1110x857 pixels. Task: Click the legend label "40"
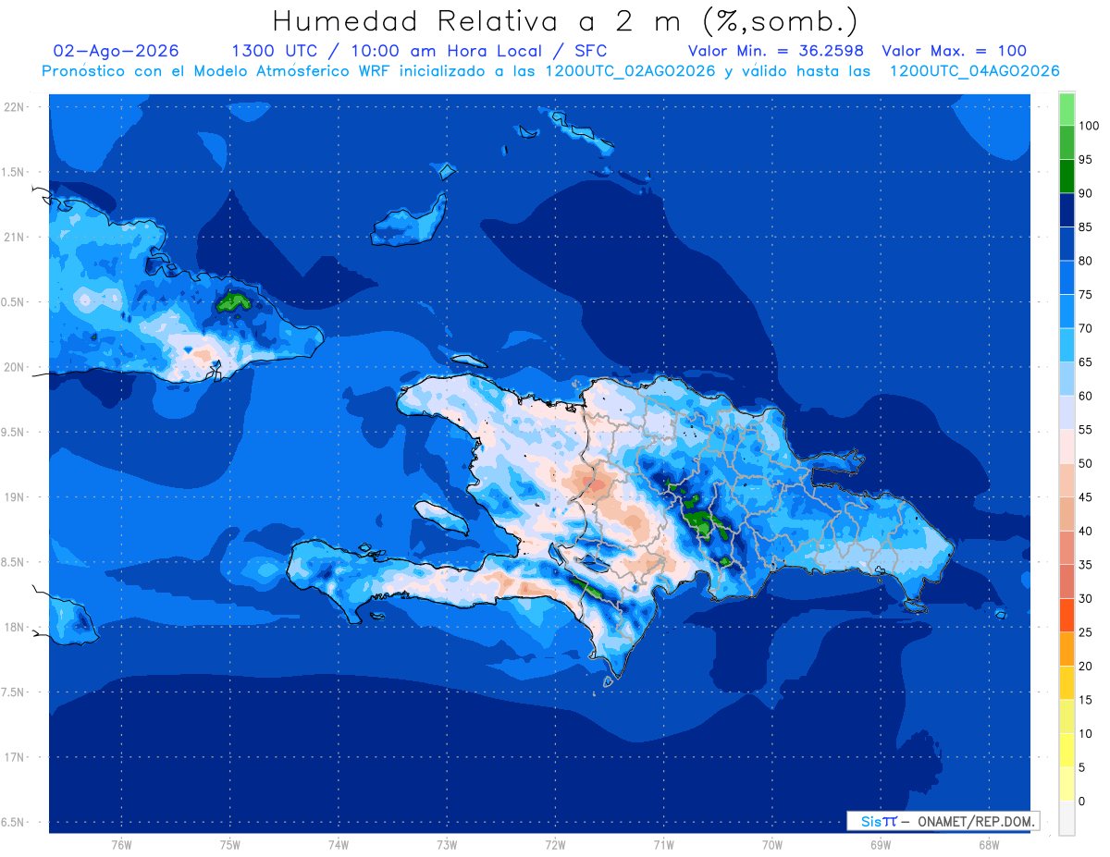(x=1085, y=531)
